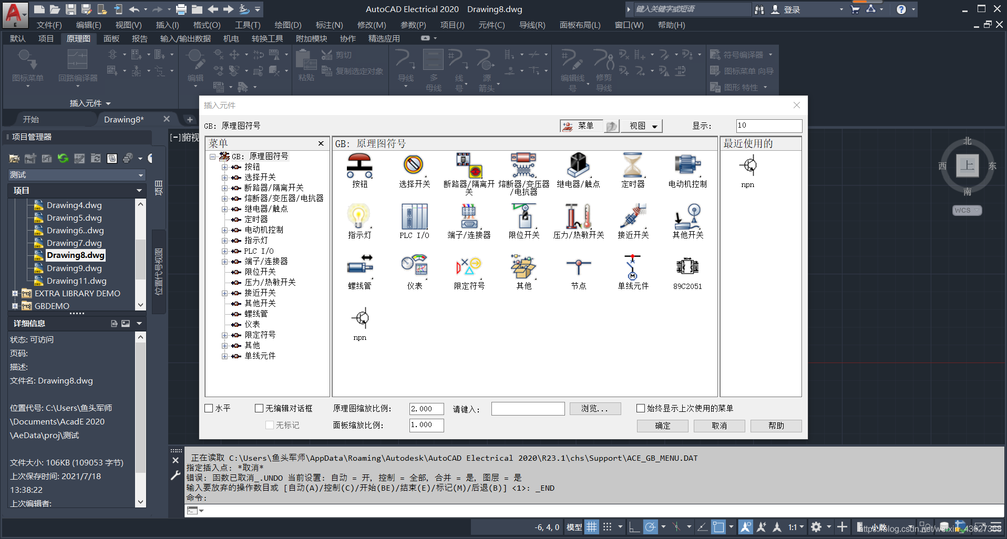
Task: Open the 熔断器/变压器/电抗器 icon
Action: 523,165
